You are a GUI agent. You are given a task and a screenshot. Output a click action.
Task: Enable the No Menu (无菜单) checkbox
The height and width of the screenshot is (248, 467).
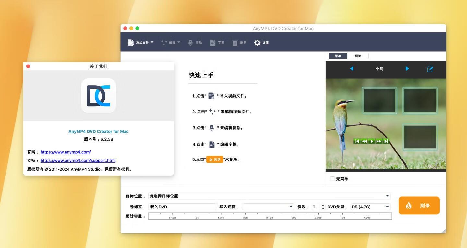tap(332, 179)
